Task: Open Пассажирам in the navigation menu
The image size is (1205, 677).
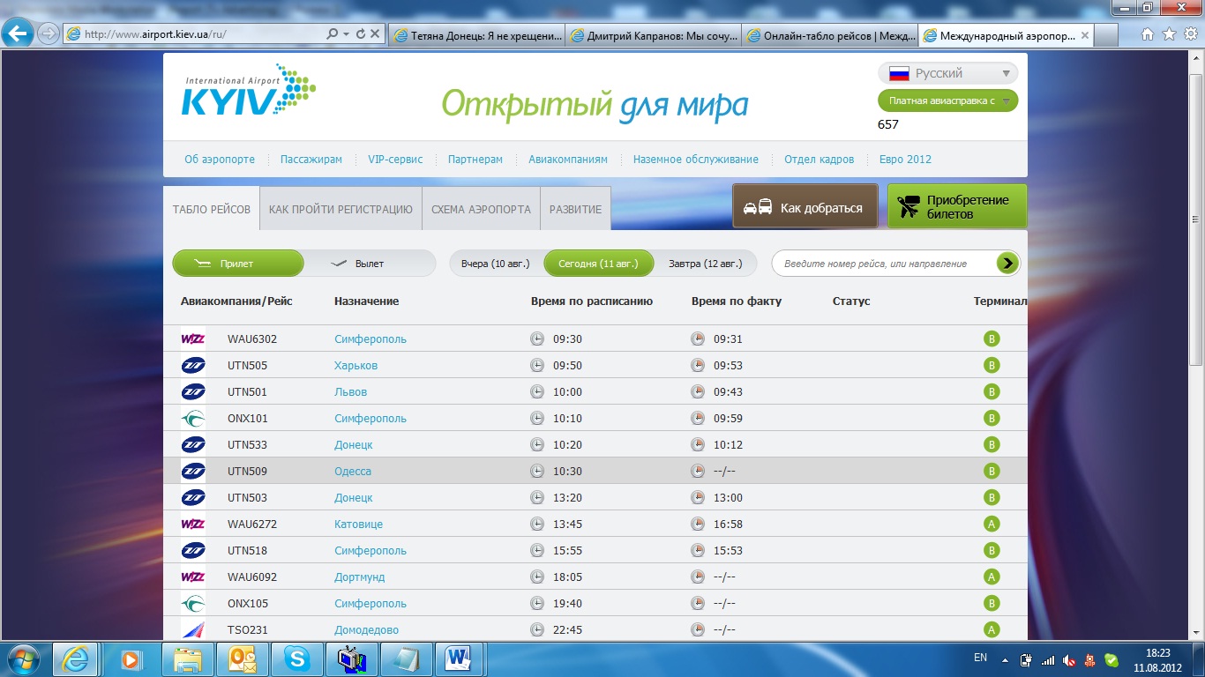Action: point(311,160)
